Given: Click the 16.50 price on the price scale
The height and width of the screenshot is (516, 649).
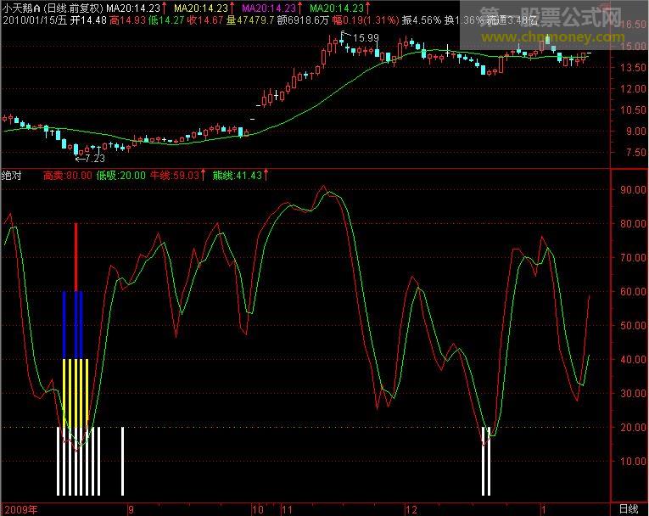Looking at the screenshot, I should pos(629,25).
